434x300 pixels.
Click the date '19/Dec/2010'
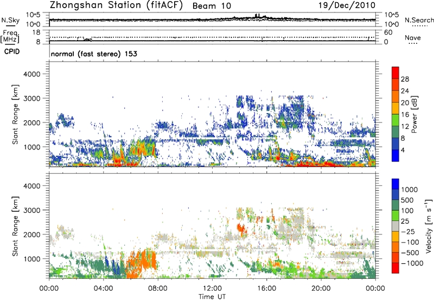347,5
